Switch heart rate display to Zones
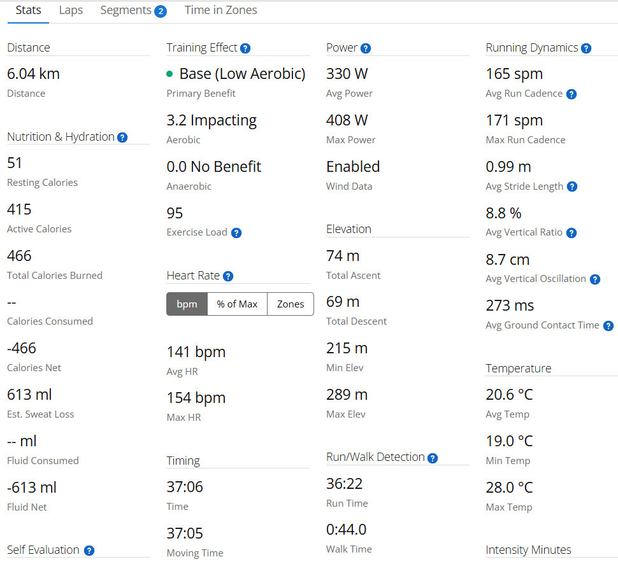 coord(291,304)
